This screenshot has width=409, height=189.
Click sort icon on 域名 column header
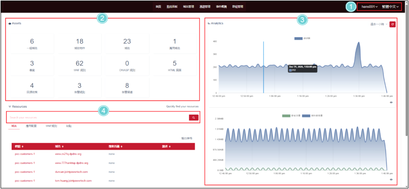coord(63,147)
